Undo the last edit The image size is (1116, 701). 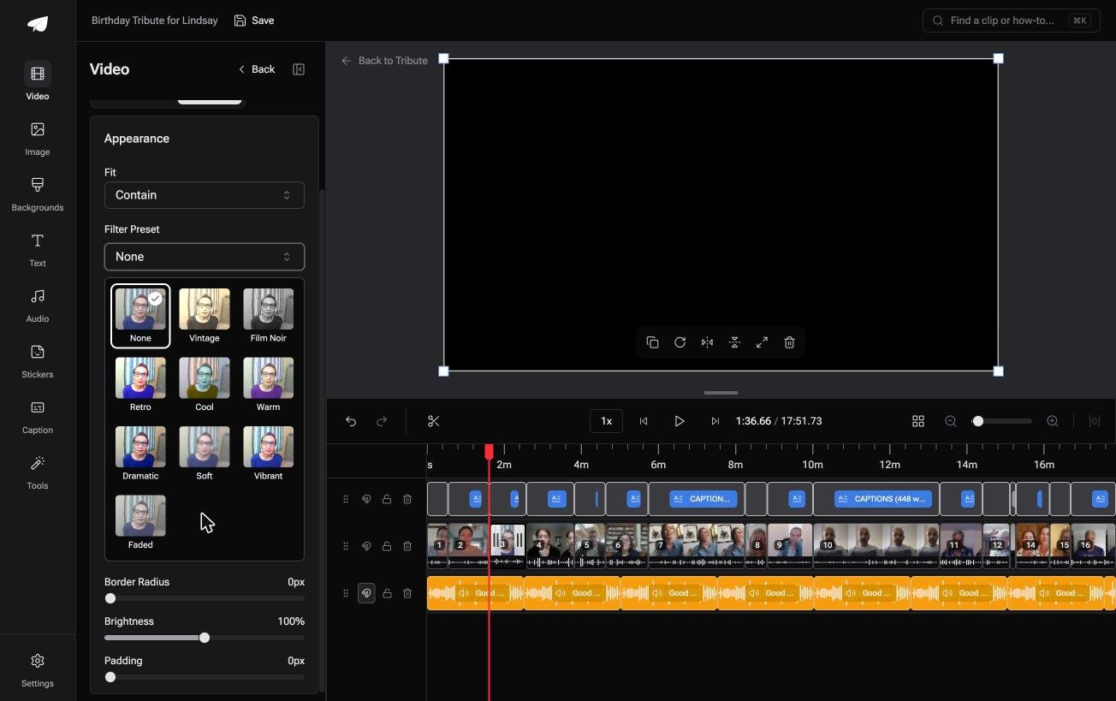click(351, 421)
